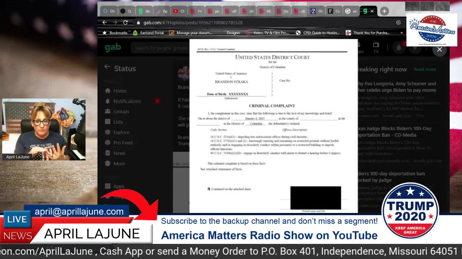Click the gab logo
Screen dimensions: 462x259
coord(113,47)
